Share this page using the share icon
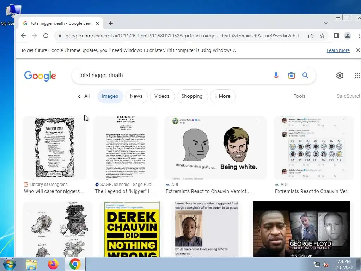 click(311, 36)
